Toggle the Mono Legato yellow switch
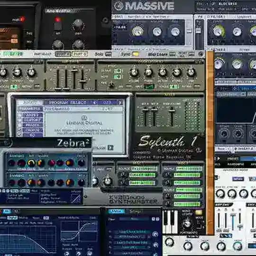Screen dimensions: 256x256 (199, 212)
